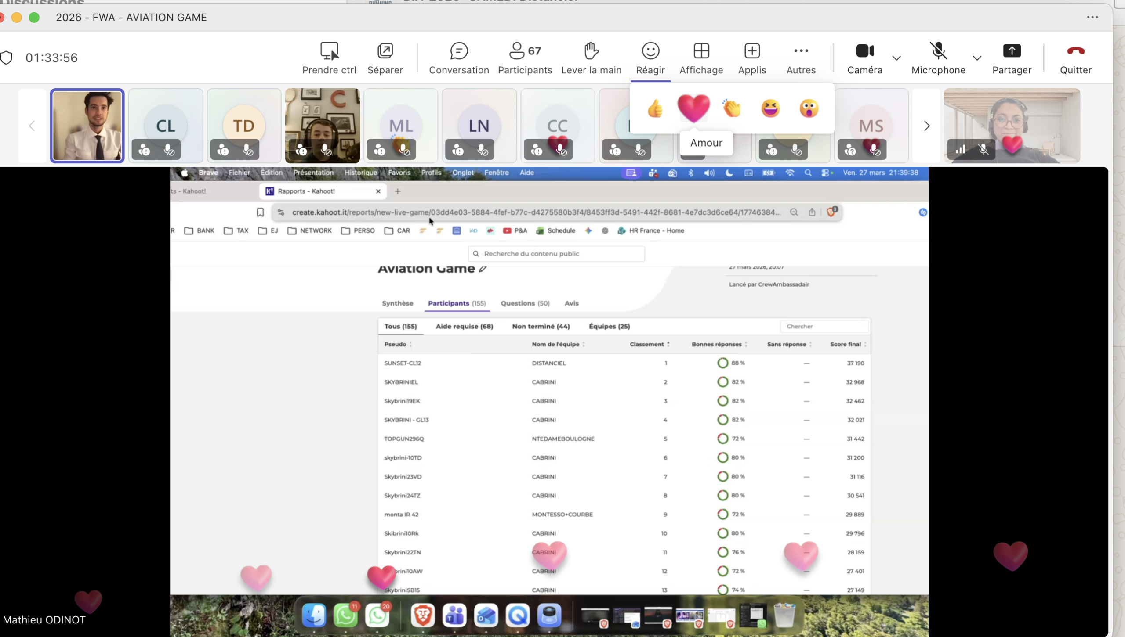Click the Séparer pop-out icon
Image resolution: width=1125 pixels, height=637 pixels.
pyautogui.click(x=385, y=51)
